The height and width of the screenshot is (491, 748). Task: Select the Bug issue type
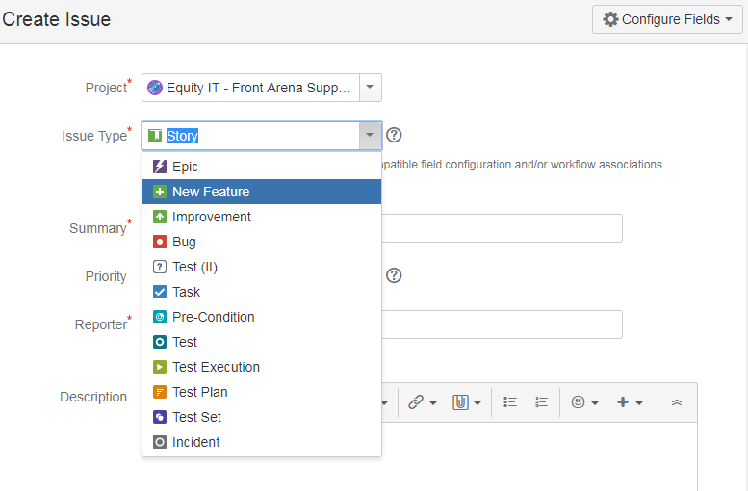click(x=262, y=242)
